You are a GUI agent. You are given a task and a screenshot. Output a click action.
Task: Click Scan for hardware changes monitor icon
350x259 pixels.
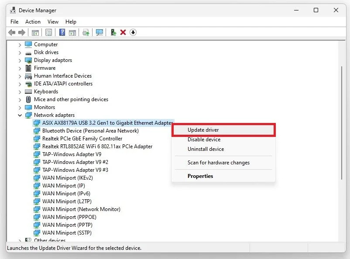coord(100,33)
